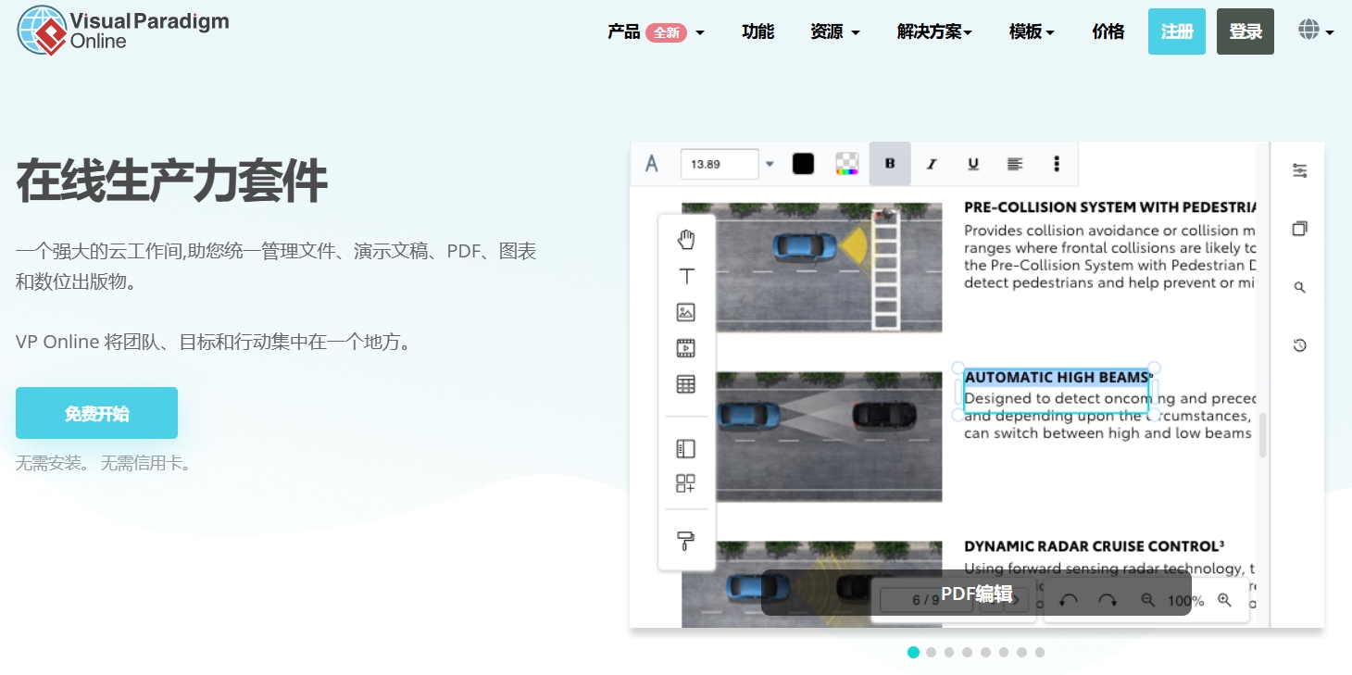This screenshot has height=675, width=1352.
Task: Click the zoom out magnifier icon
Action: 1148,600
